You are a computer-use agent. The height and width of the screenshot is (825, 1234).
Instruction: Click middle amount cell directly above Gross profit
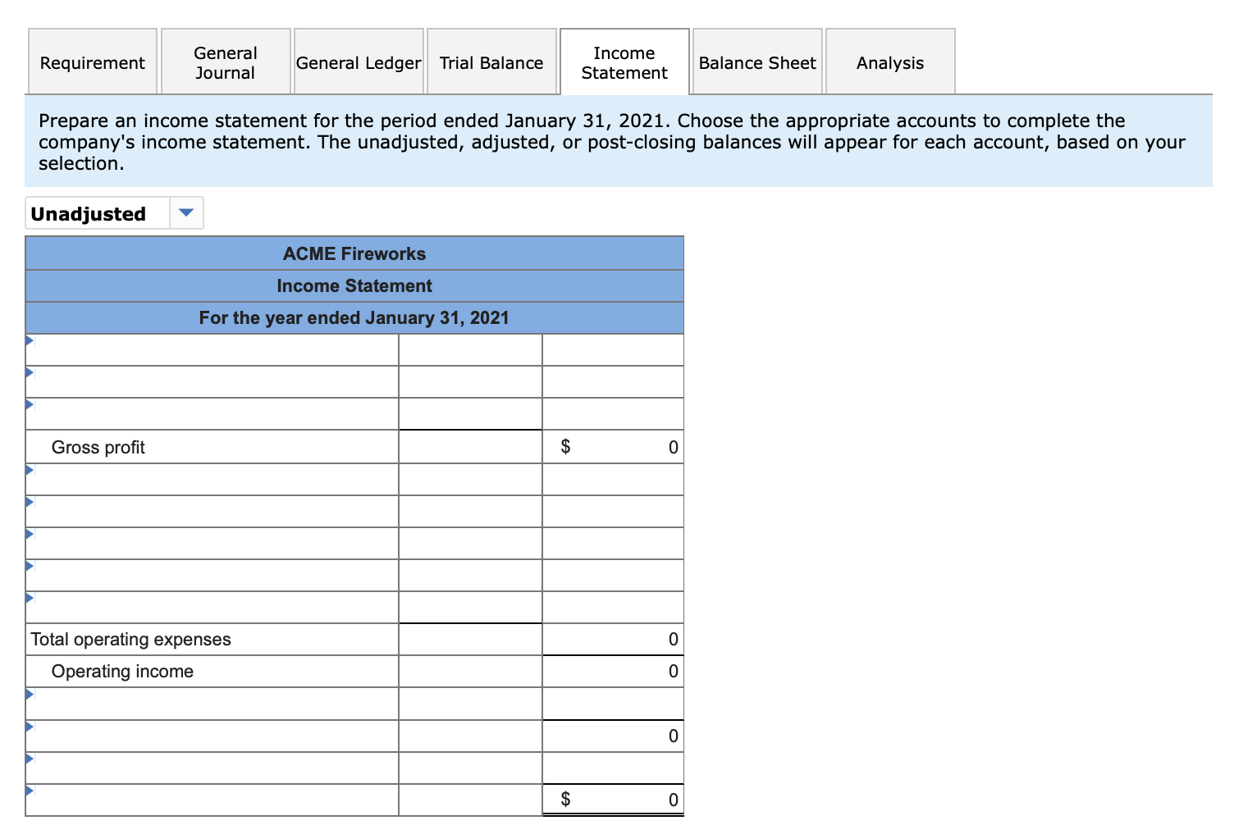pyautogui.click(x=471, y=414)
